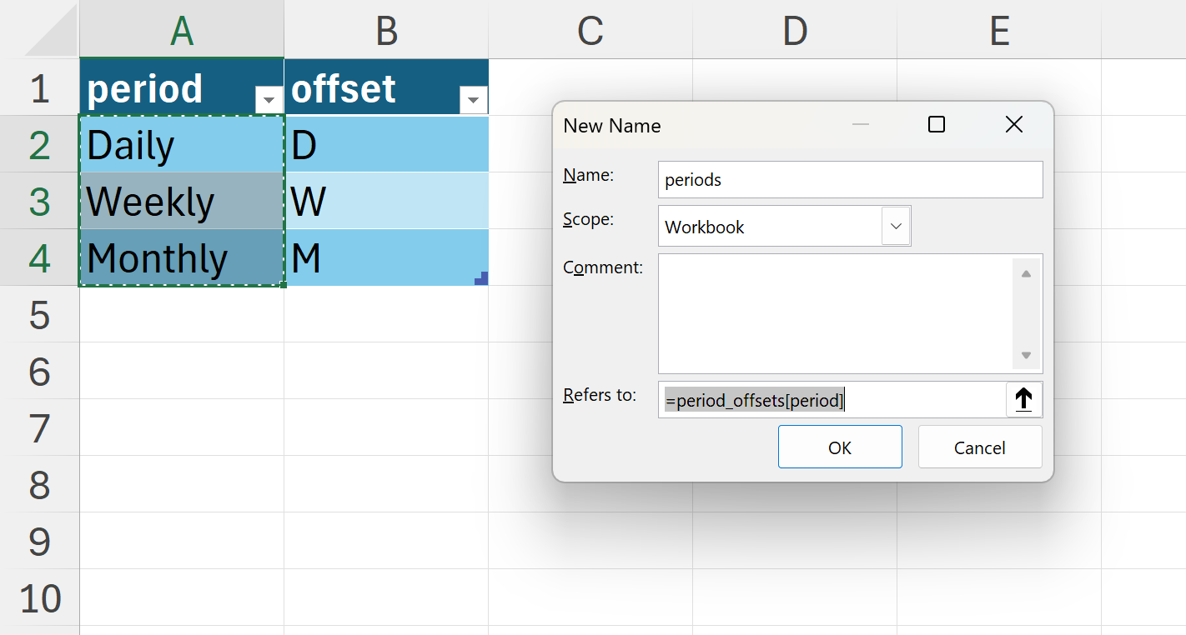Image resolution: width=1186 pixels, height=635 pixels.
Task: Open the period column filter dropdown
Action: pyautogui.click(x=269, y=101)
